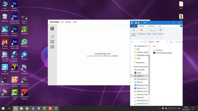This screenshot has height=111, width=198.
Task: Collapse the Explorer ribbon with the chevron
Action: pos(179,26)
